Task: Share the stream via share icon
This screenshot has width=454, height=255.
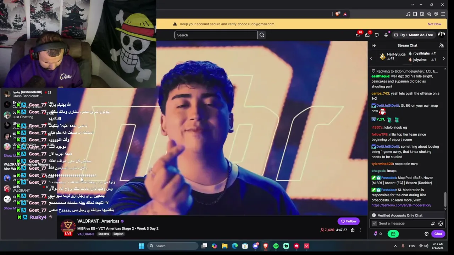Action: point(353,230)
